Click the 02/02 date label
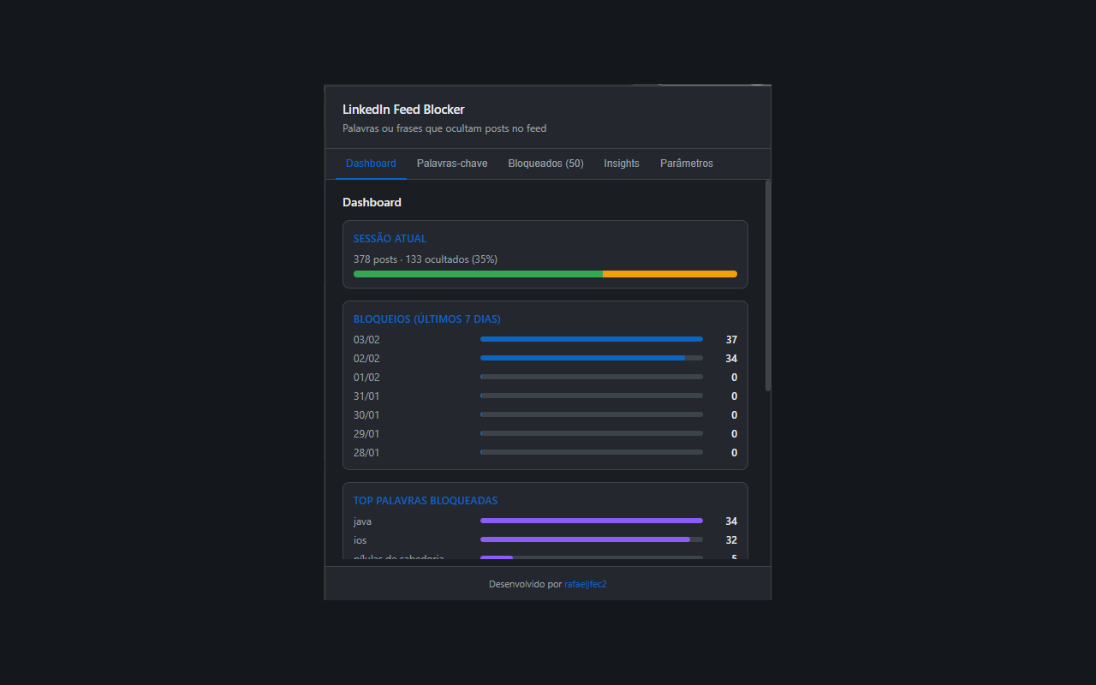Image resolution: width=1096 pixels, height=685 pixels. [366, 359]
